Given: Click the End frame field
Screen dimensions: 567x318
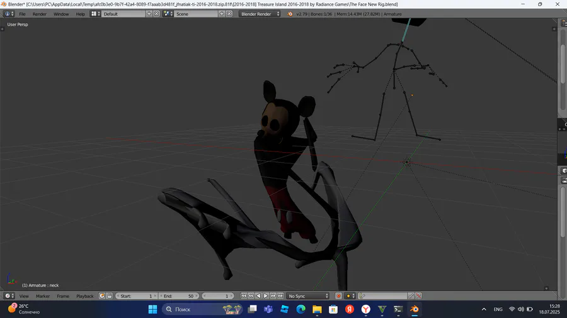Looking at the screenshot, I should 179,295.
